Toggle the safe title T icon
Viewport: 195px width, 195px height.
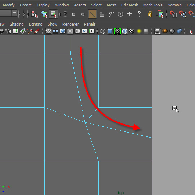click(x=92, y=31)
